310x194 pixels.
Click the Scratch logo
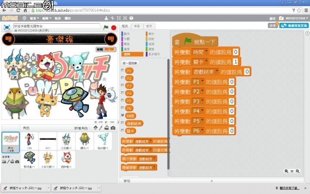pos(10,18)
